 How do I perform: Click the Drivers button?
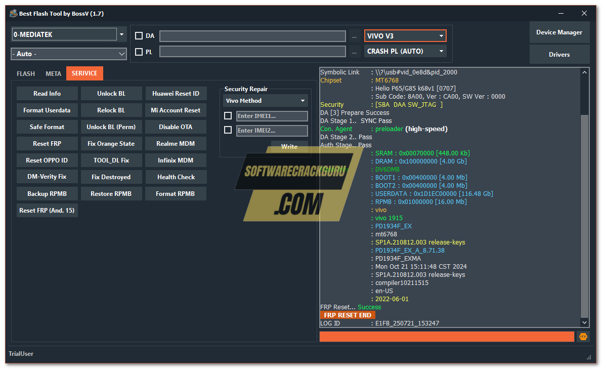point(559,55)
